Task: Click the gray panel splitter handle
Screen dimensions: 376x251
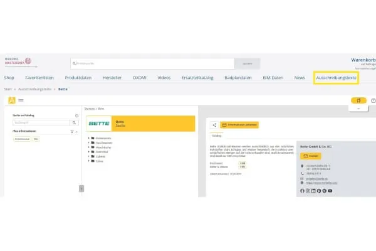Action: pos(81,188)
